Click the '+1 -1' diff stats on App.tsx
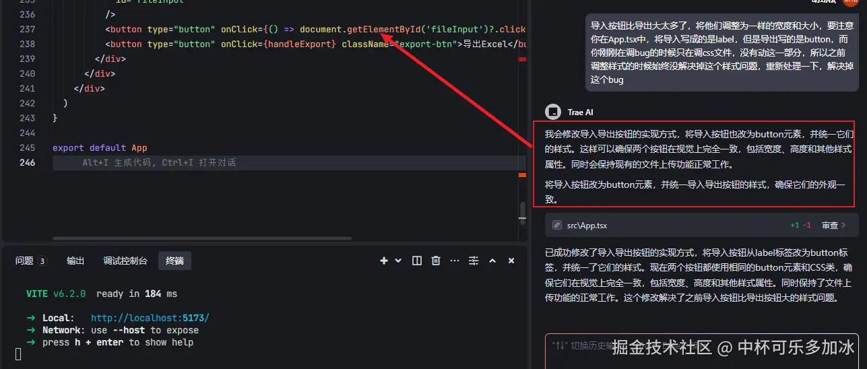The width and height of the screenshot is (867, 369). (800, 226)
